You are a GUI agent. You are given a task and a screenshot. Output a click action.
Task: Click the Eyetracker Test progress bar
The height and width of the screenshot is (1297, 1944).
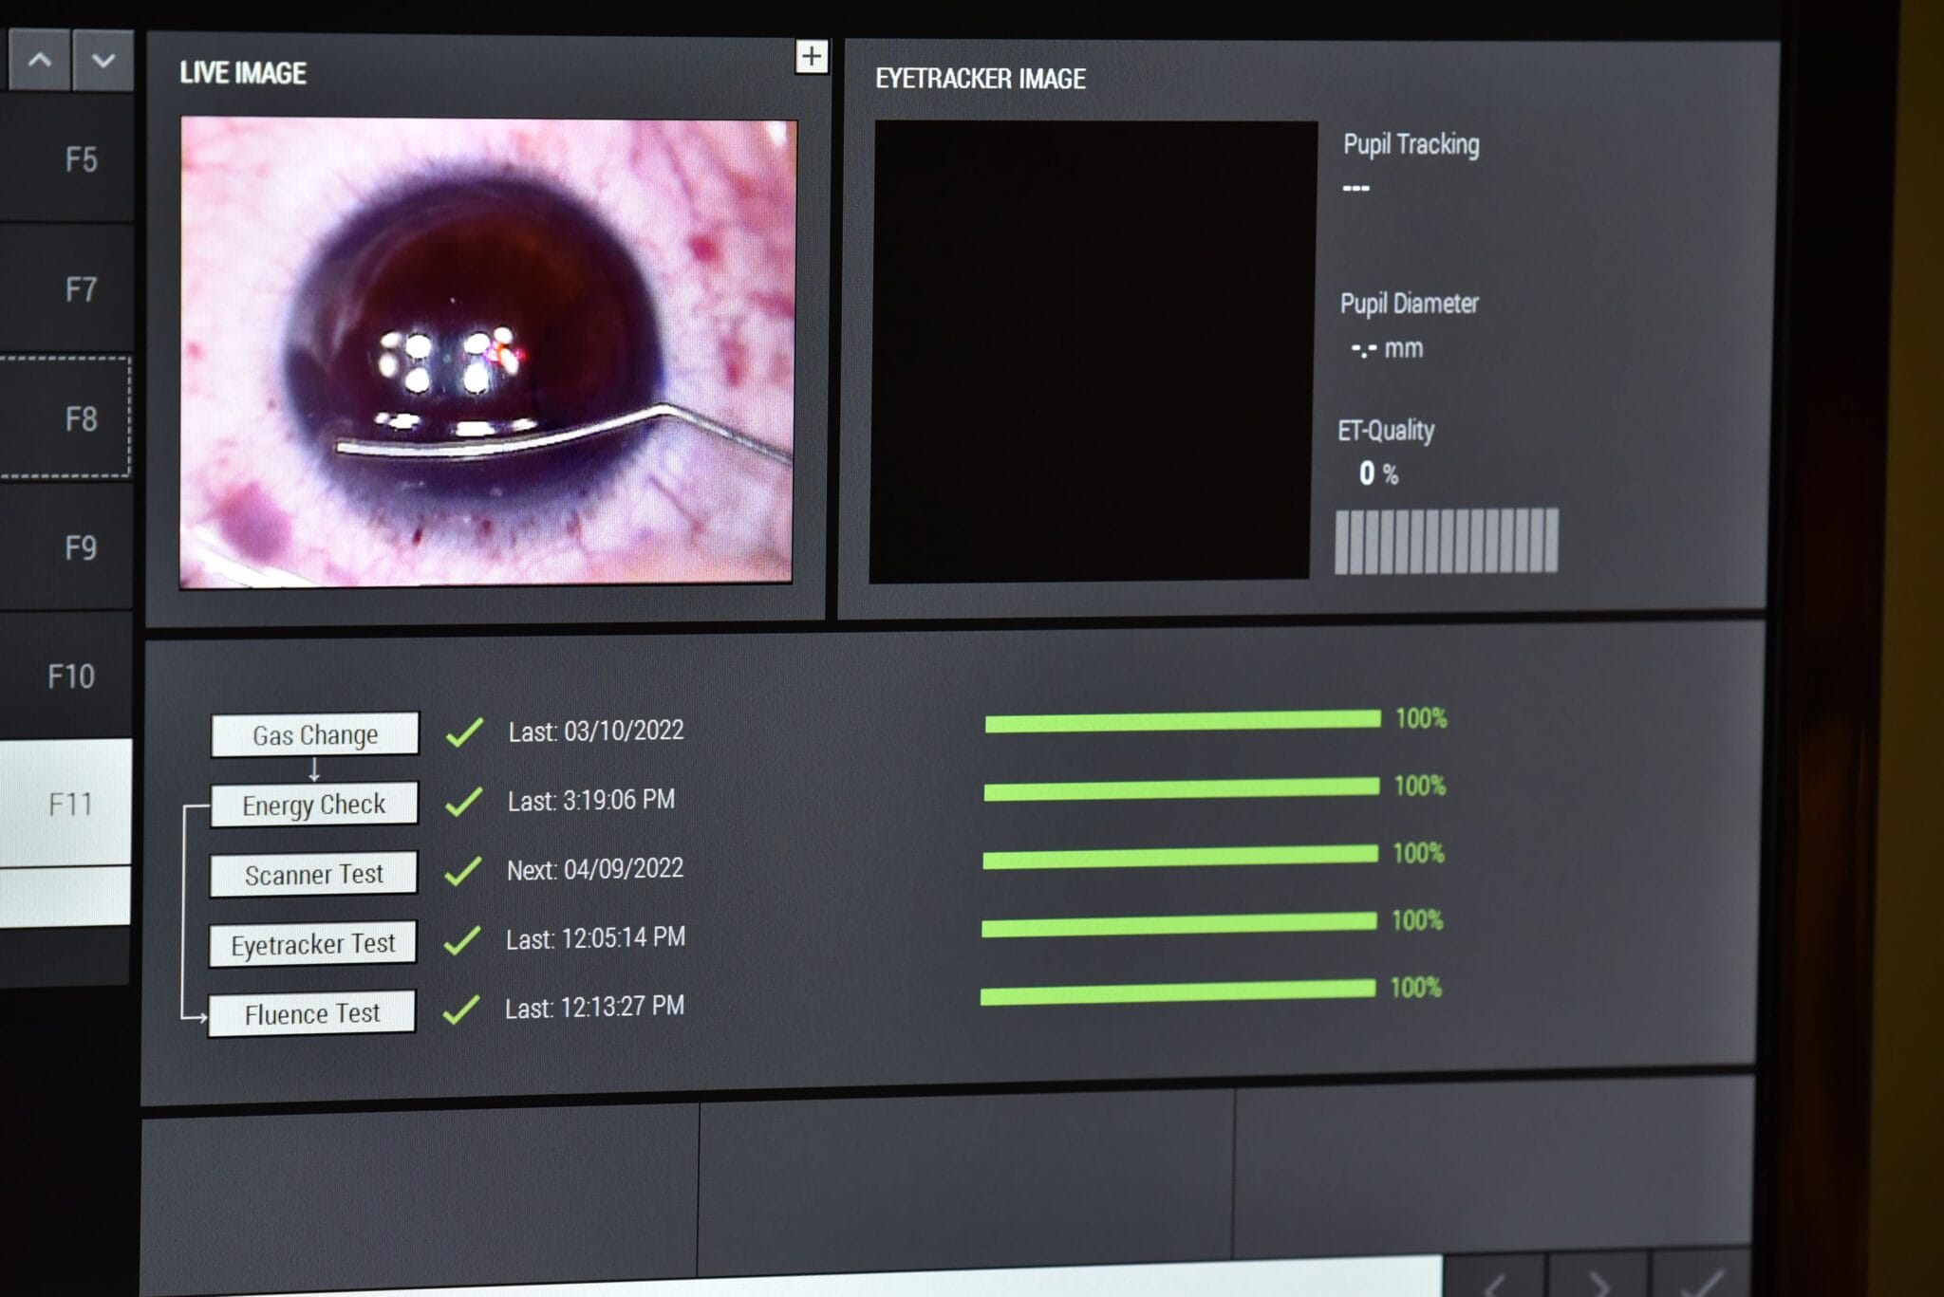(1179, 924)
